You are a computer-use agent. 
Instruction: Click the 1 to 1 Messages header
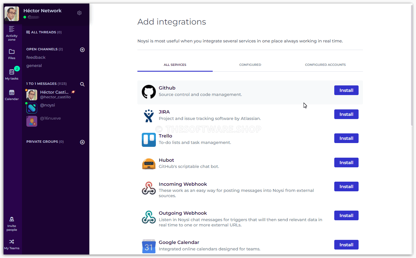pyautogui.click(x=47, y=84)
